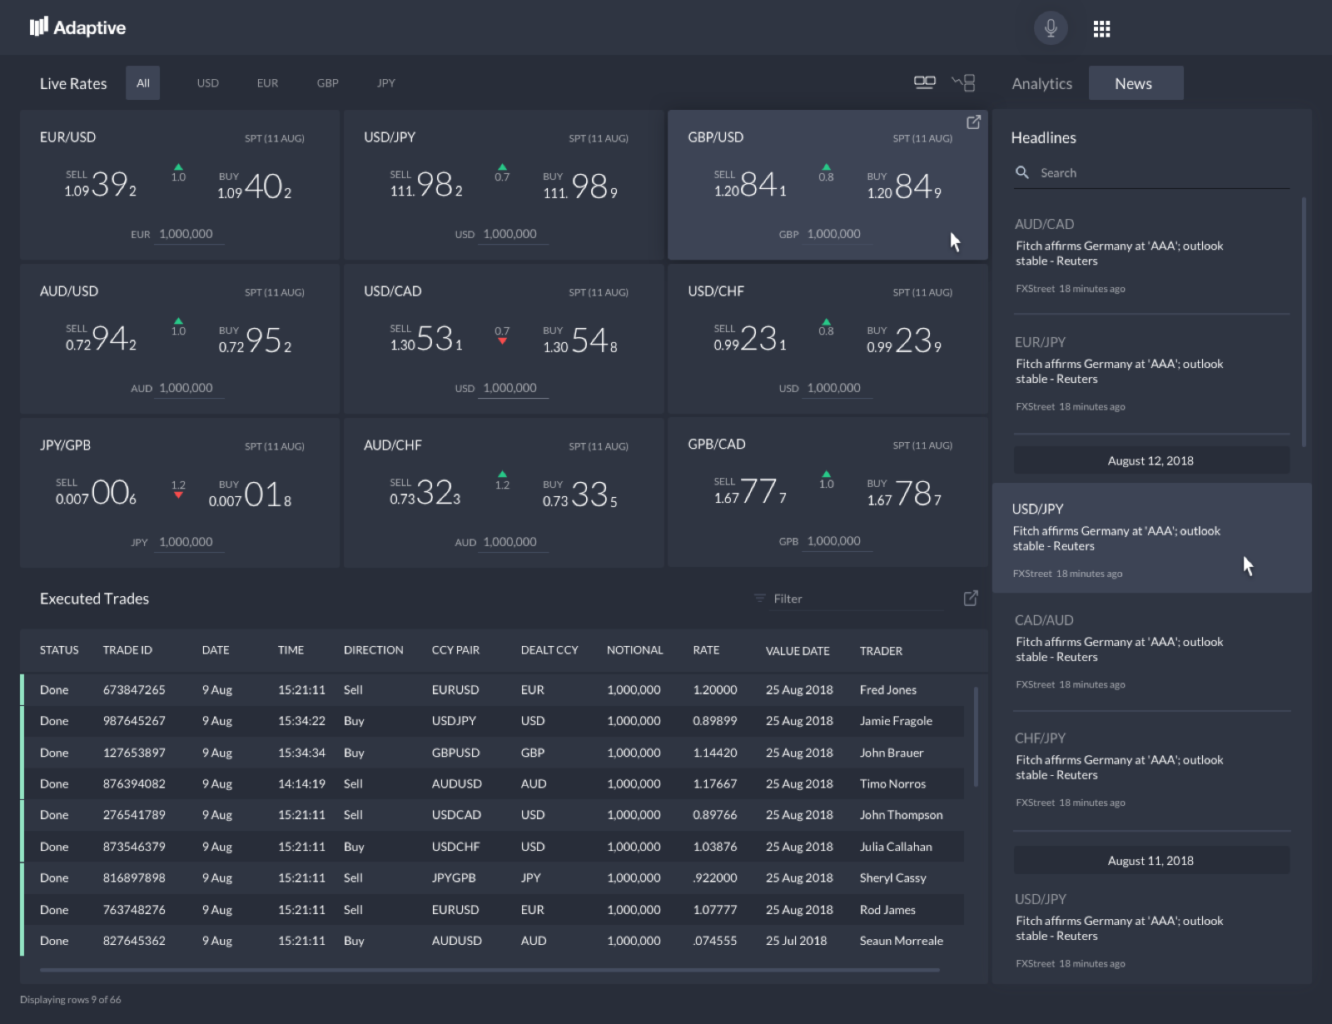Viewport: 1332px width, 1024px height.
Task: Select the USD currency filter
Action: click(x=207, y=82)
